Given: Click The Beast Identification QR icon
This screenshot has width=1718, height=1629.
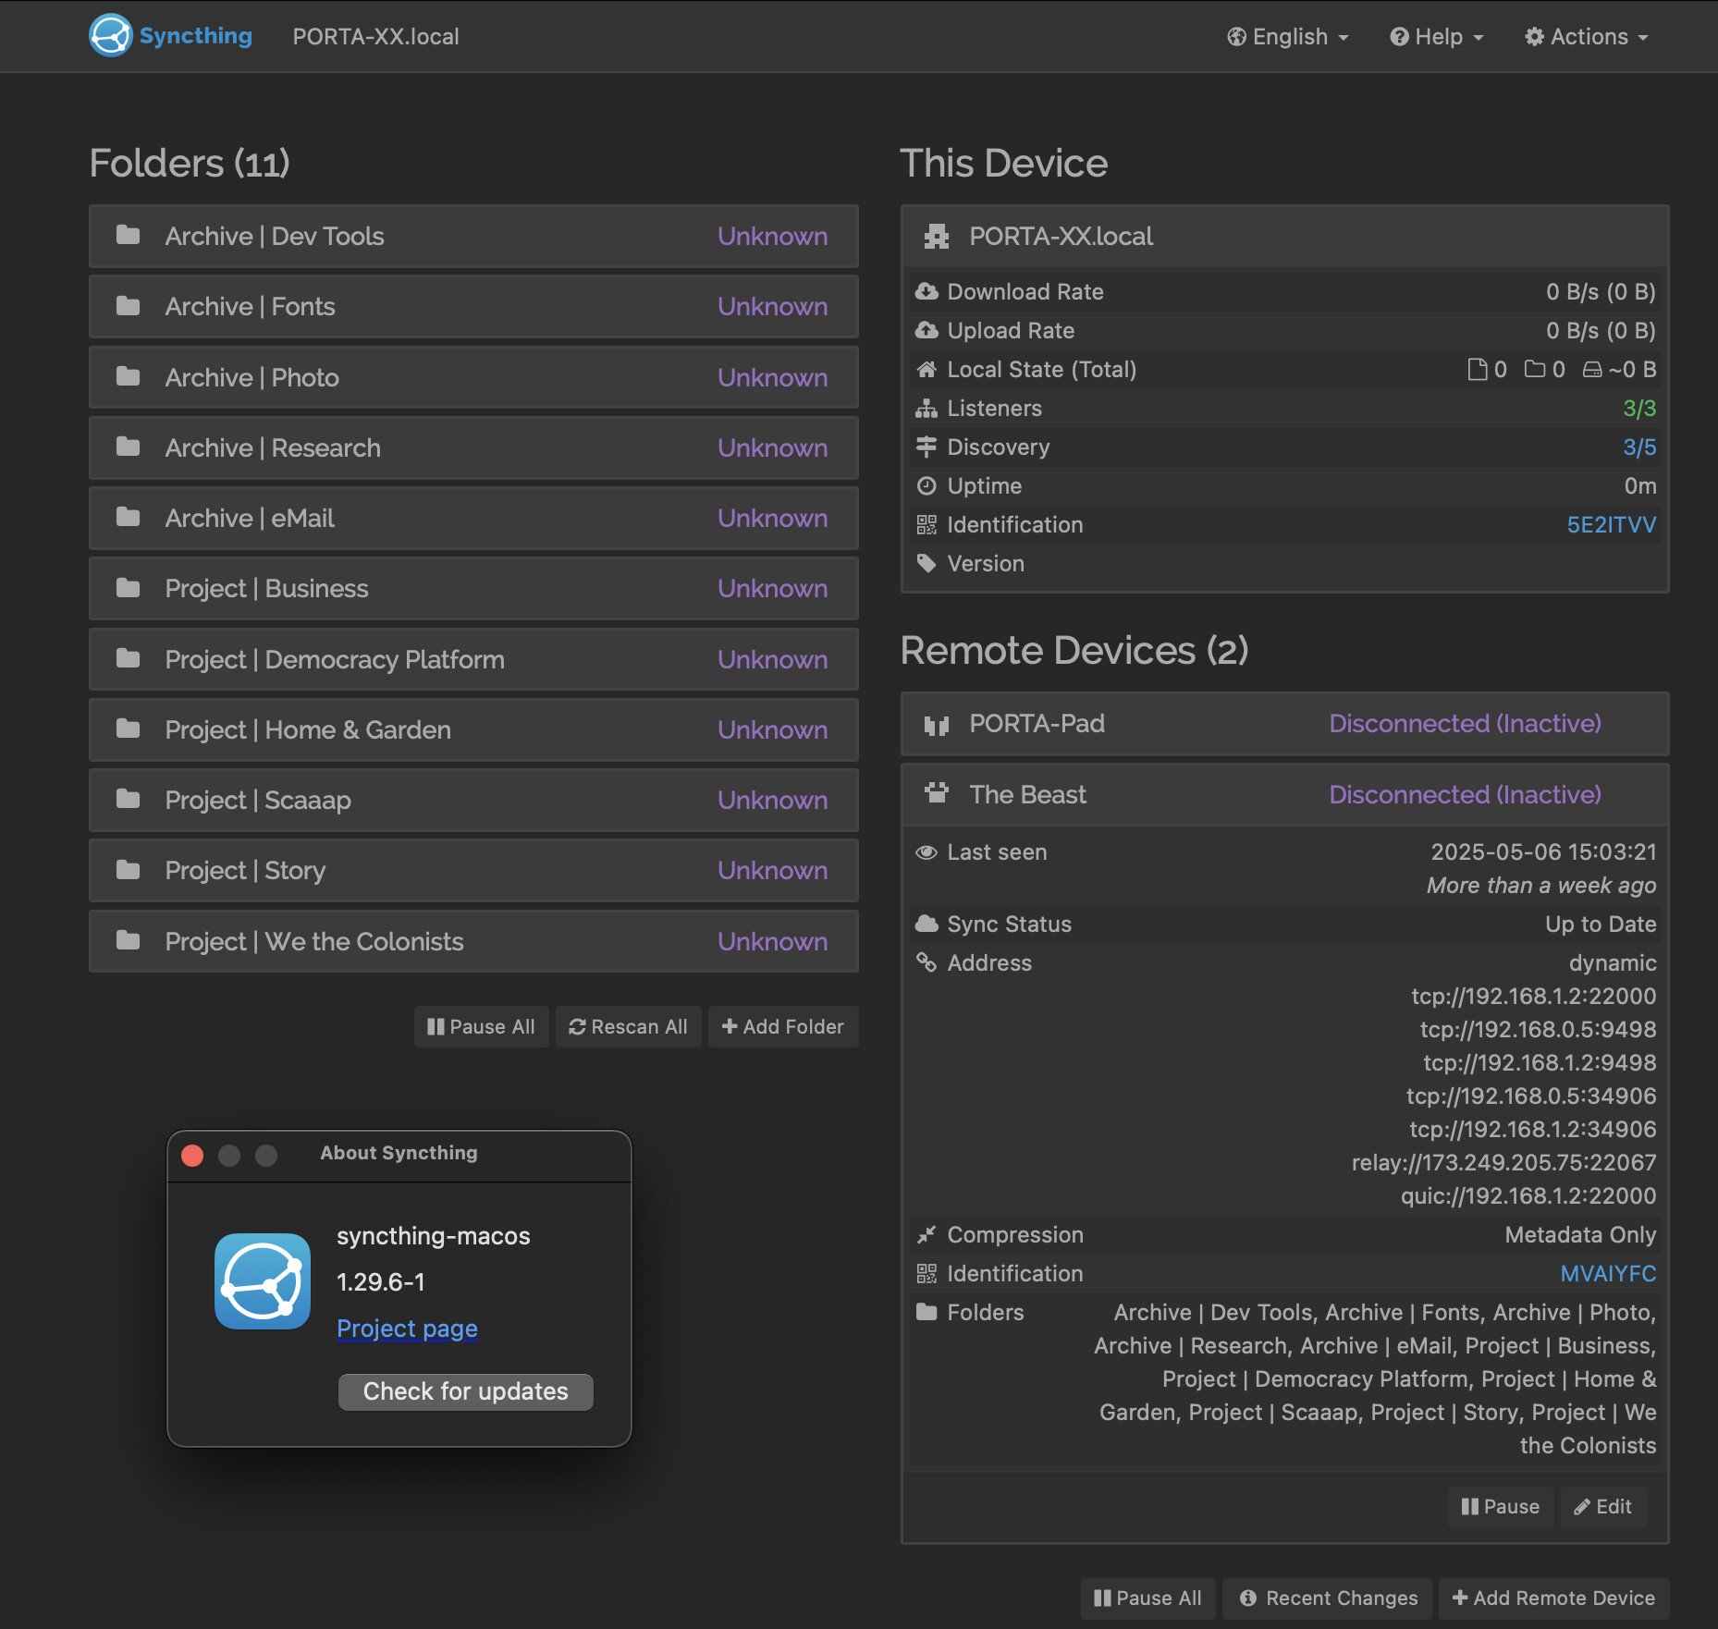Looking at the screenshot, I should (x=926, y=1274).
